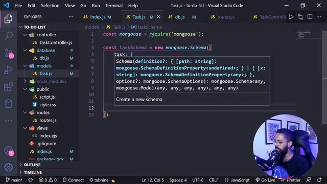Open the Run menu
This screenshot has width=327, height=184.
click(96, 6)
